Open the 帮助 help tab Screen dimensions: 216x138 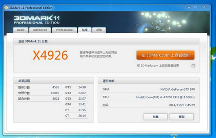pos(99,30)
